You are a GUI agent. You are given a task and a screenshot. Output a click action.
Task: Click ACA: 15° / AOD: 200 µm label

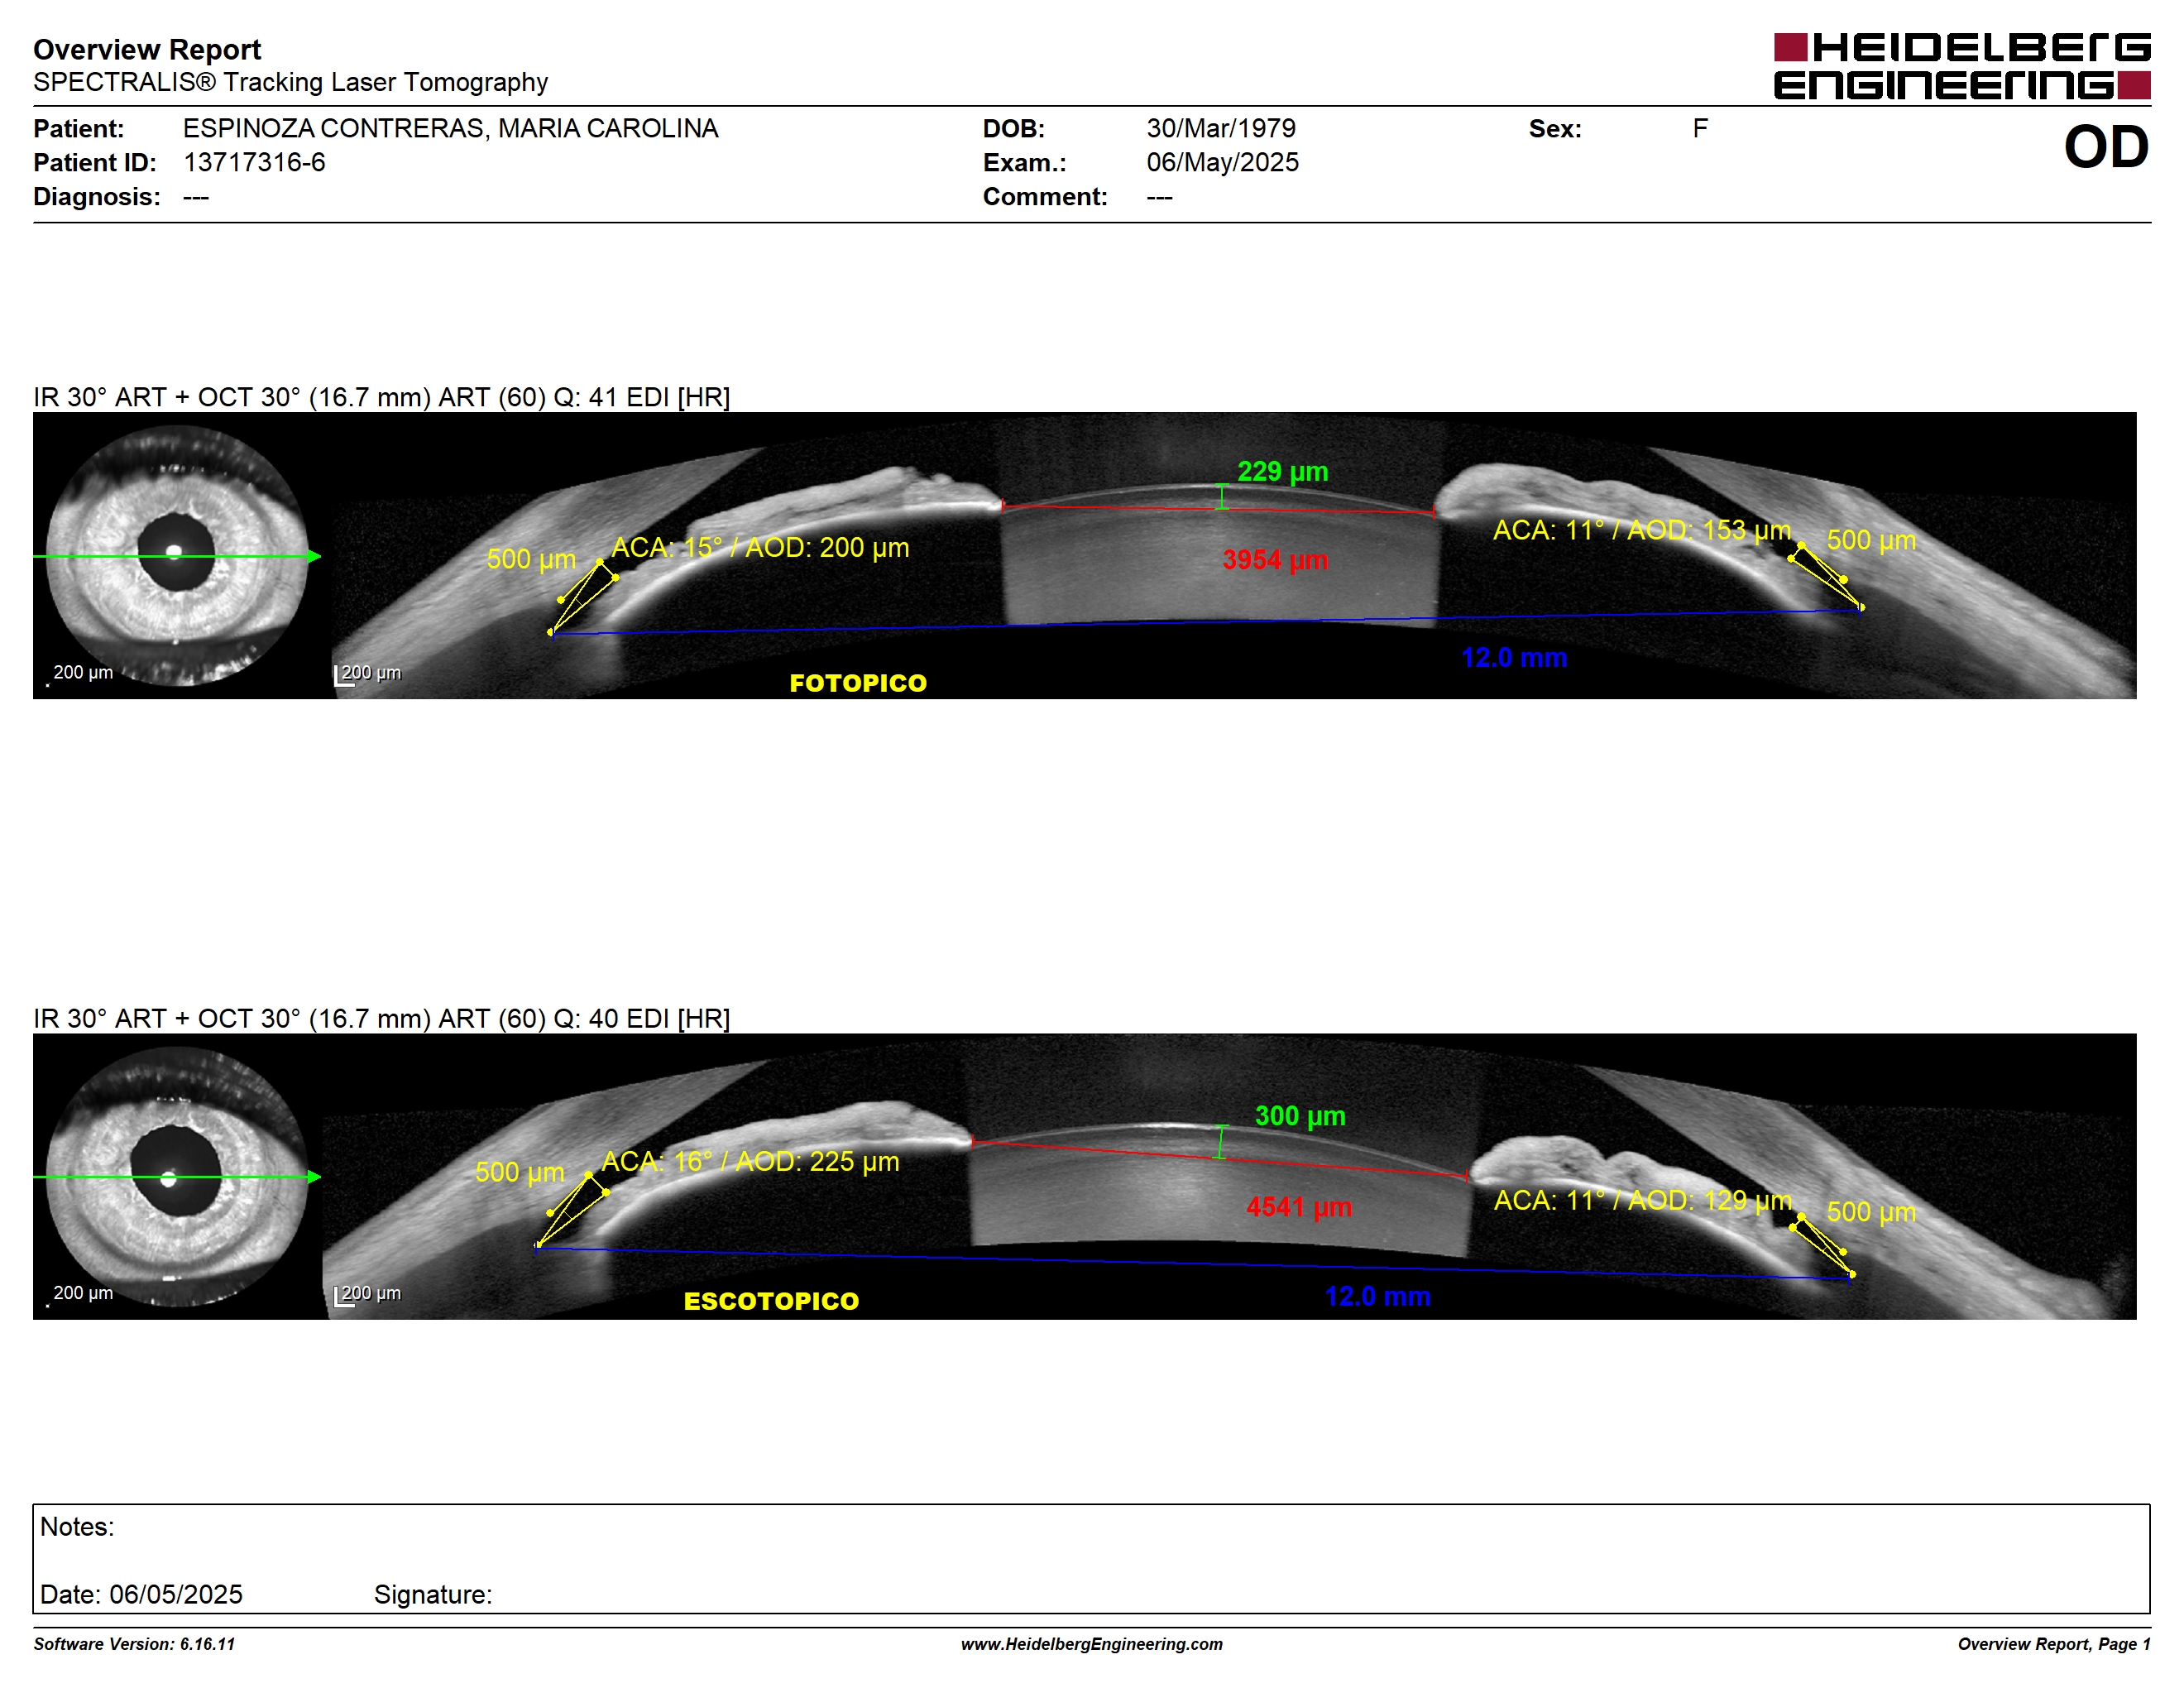click(760, 547)
